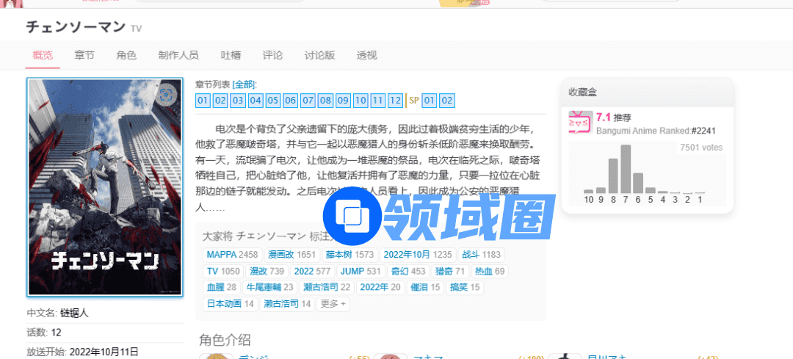Open special episode SP 02
This screenshot has width=793, height=359.
click(x=447, y=101)
